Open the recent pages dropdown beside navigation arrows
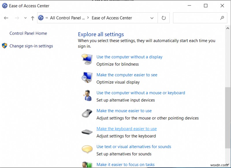 tap(25, 18)
